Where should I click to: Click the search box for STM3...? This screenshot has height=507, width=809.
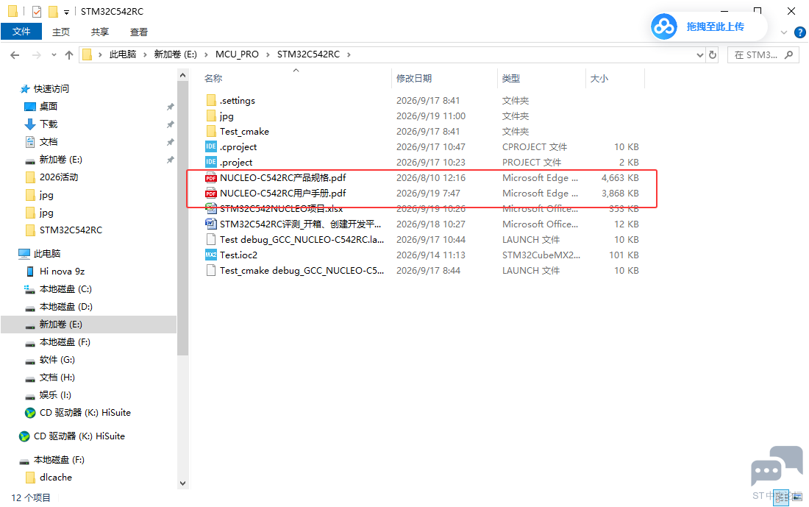tap(763, 54)
